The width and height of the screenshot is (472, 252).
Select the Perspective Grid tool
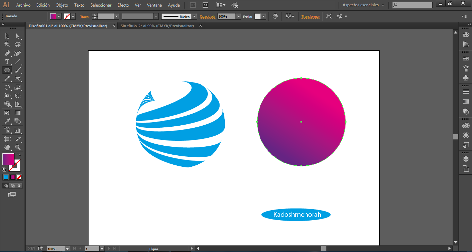18,104
